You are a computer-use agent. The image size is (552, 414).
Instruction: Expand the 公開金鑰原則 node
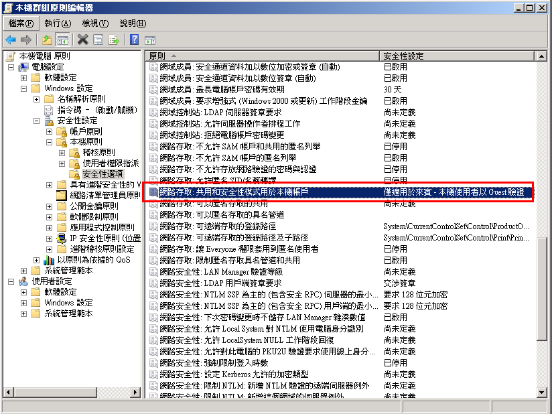click(50, 206)
